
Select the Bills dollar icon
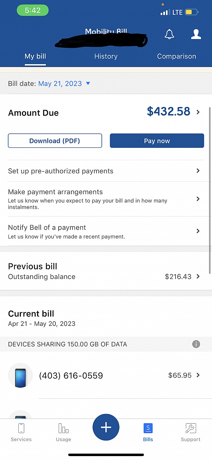tap(148, 428)
